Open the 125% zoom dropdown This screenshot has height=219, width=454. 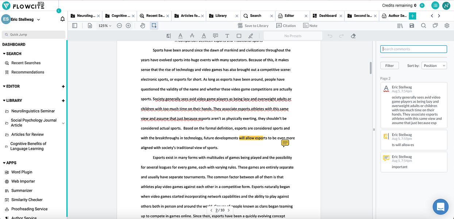coord(105,26)
